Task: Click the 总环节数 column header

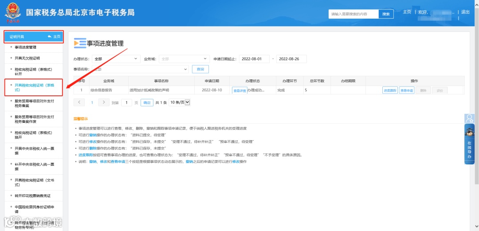Action: [317, 81]
